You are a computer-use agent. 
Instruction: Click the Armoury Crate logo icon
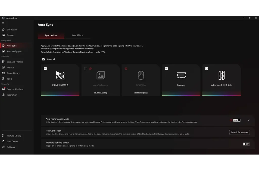pos(3,18)
